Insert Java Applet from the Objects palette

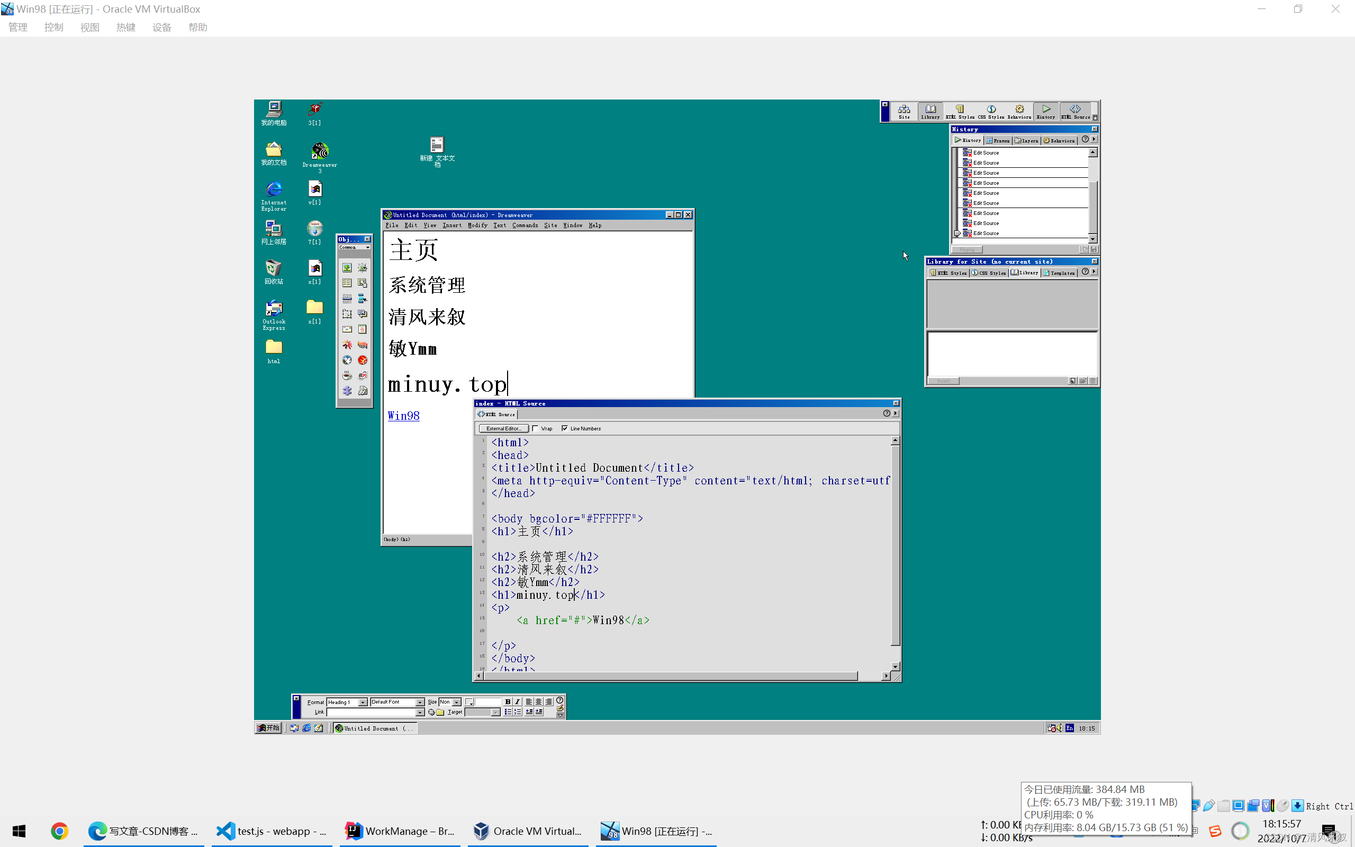[x=347, y=375]
